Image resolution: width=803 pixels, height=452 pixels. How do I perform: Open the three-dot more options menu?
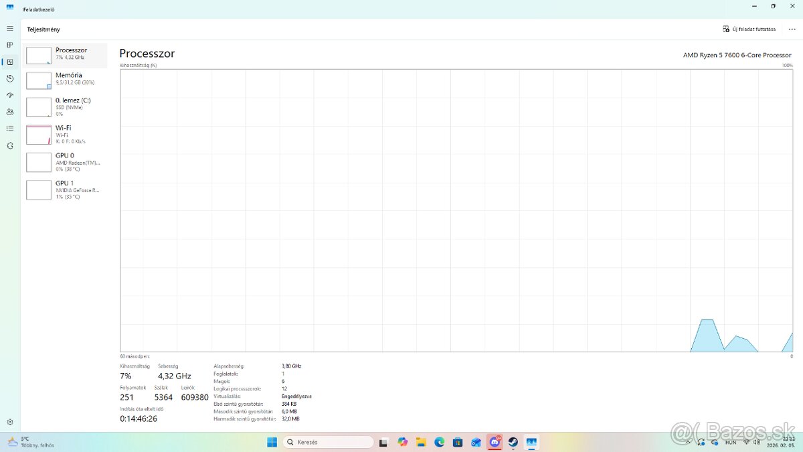792,29
